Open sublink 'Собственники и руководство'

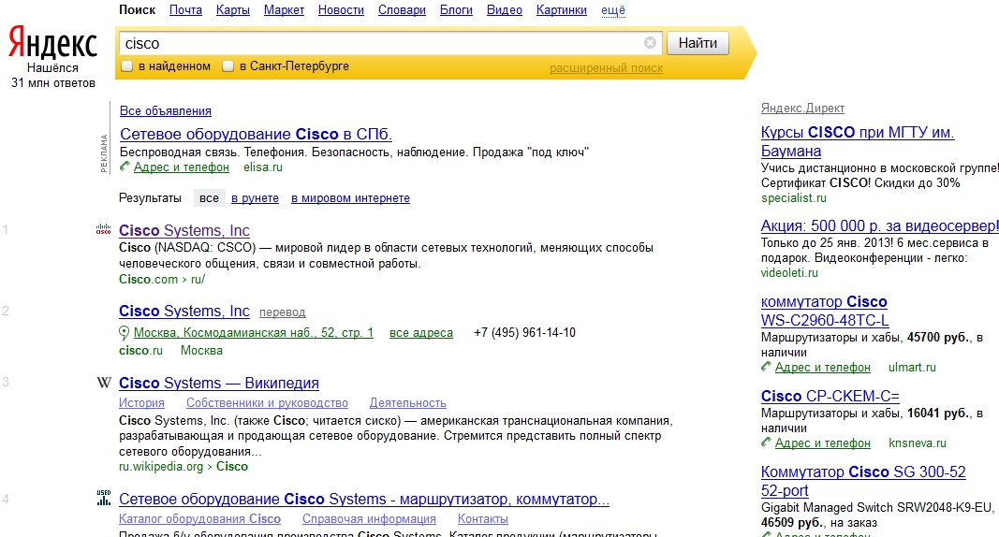[x=267, y=402]
